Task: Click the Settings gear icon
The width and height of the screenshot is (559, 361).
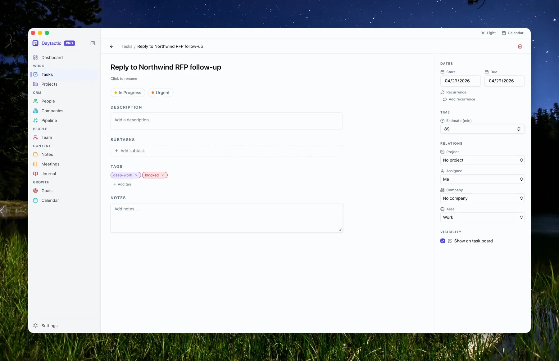Action: 35,326
